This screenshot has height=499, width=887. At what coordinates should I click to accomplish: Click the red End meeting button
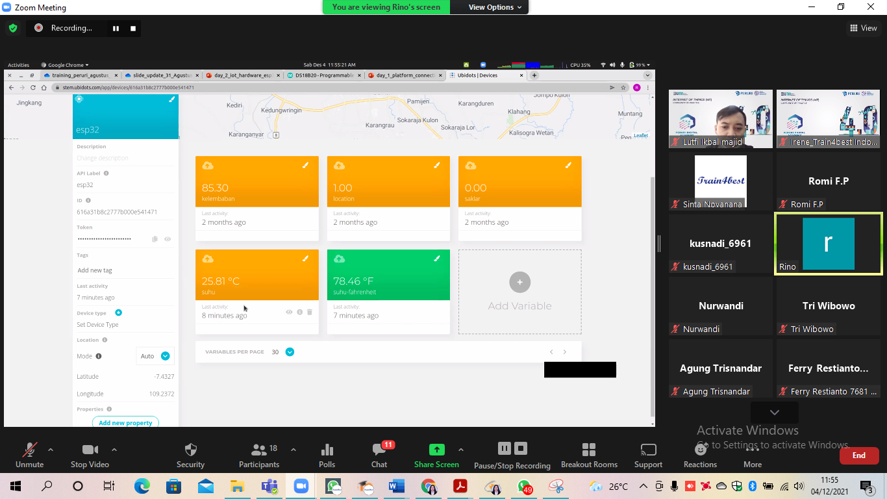click(858, 455)
